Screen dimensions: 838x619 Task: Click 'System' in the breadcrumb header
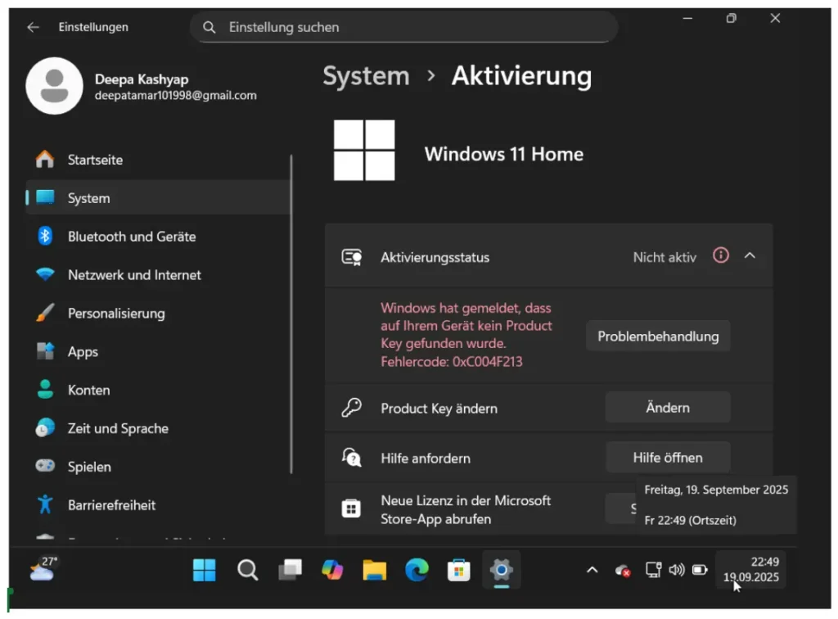pos(366,76)
